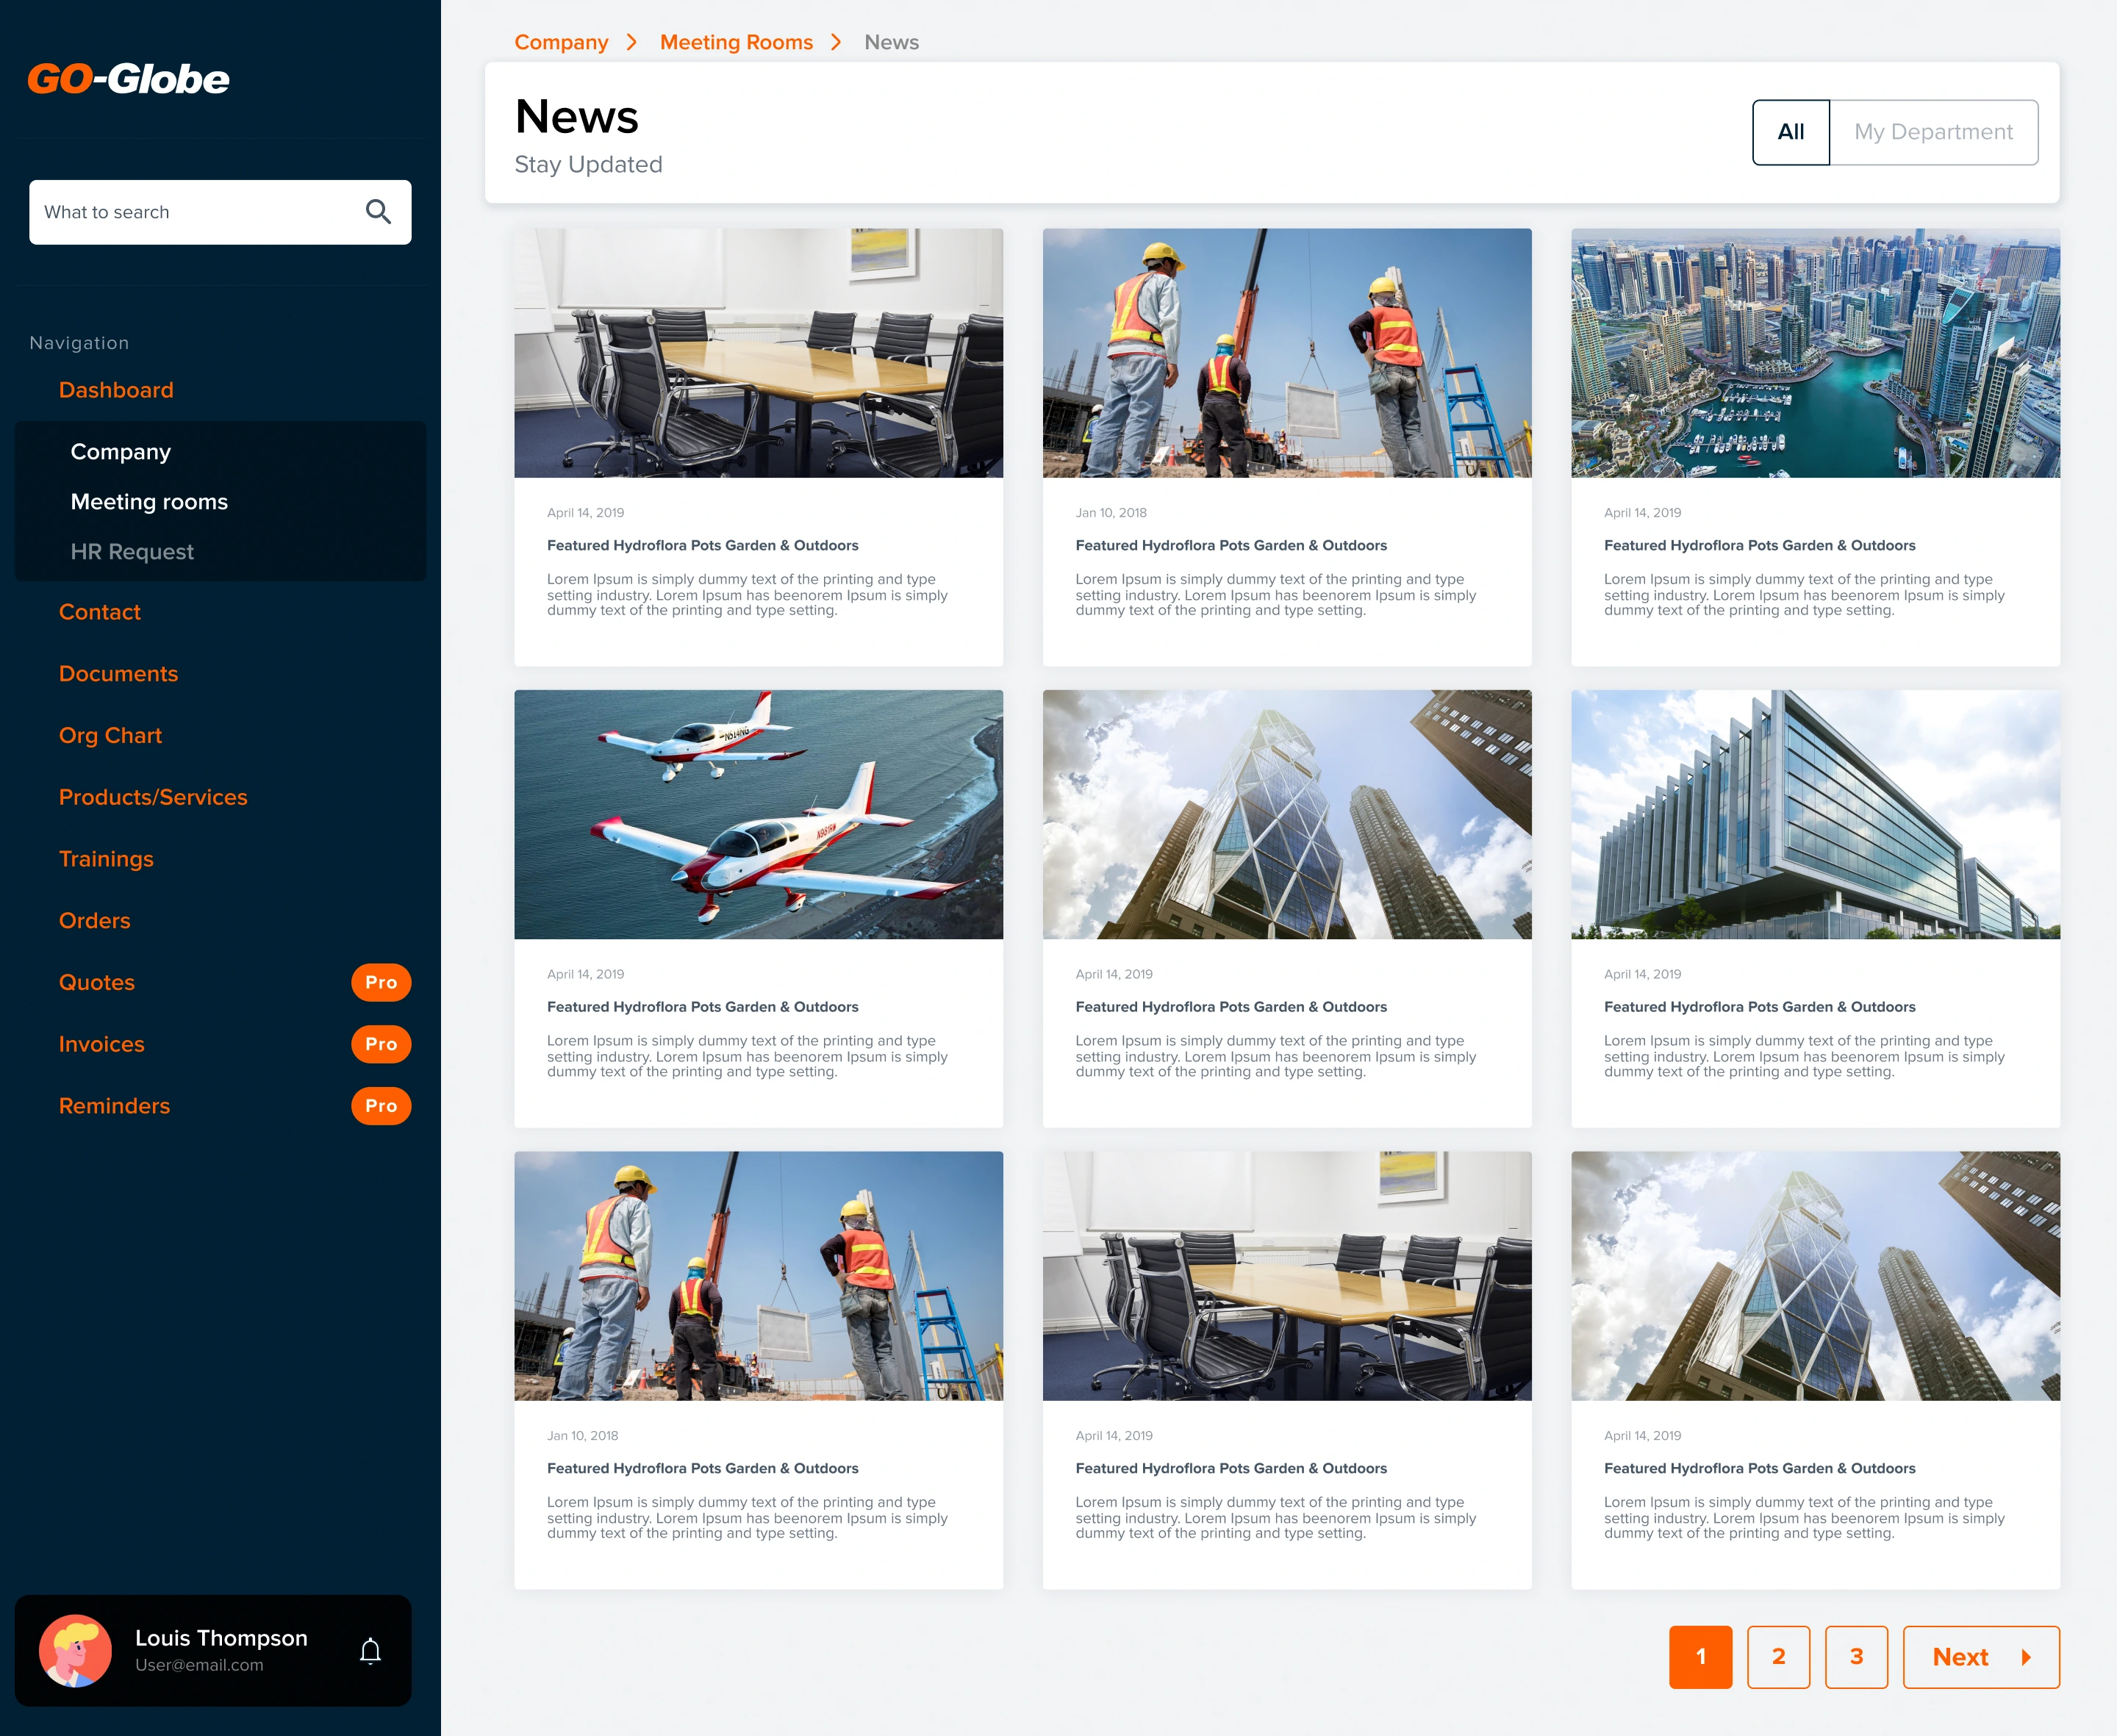The width and height of the screenshot is (2117, 1736).
Task: Open the Company submenu item
Action: [121, 452]
